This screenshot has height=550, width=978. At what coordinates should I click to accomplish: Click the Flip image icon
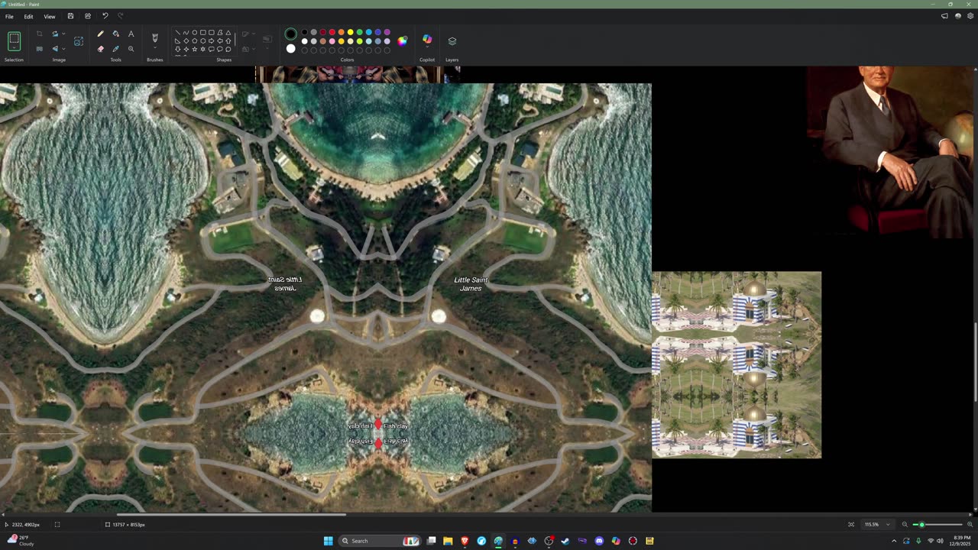click(x=54, y=49)
